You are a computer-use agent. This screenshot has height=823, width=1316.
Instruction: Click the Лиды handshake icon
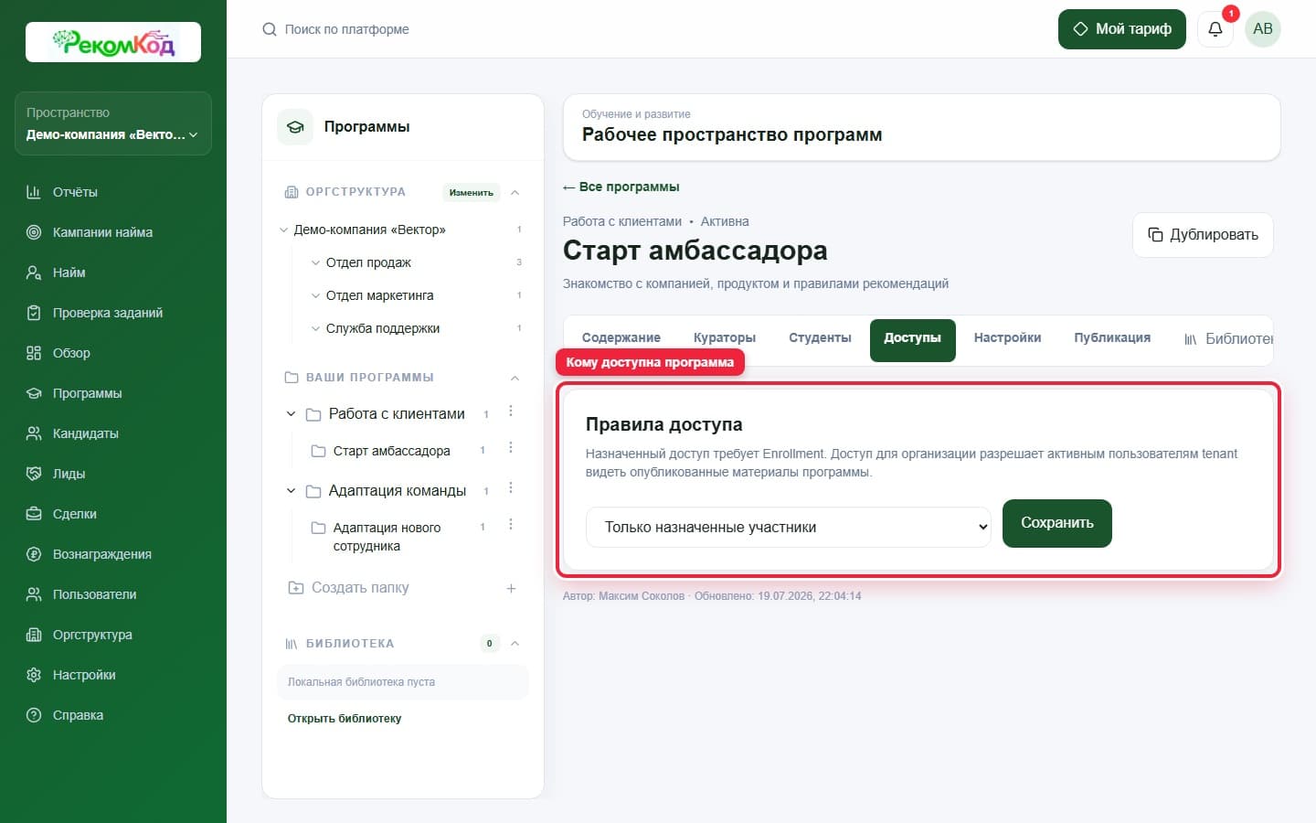(x=34, y=474)
